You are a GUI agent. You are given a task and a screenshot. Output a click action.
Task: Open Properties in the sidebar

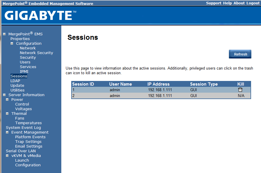(x=20, y=39)
